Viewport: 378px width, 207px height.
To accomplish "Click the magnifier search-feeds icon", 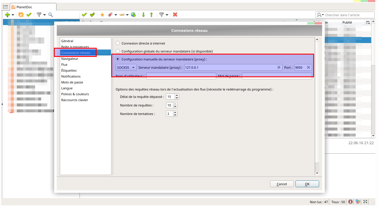I will click(50, 14).
